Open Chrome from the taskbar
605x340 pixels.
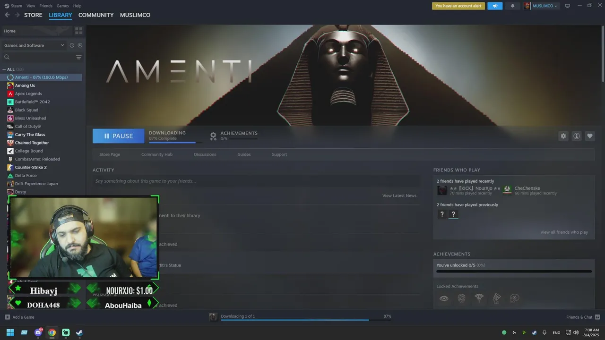(52, 332)
